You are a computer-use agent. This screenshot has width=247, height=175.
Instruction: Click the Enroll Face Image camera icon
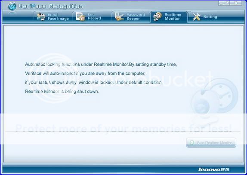click(40, 16)
